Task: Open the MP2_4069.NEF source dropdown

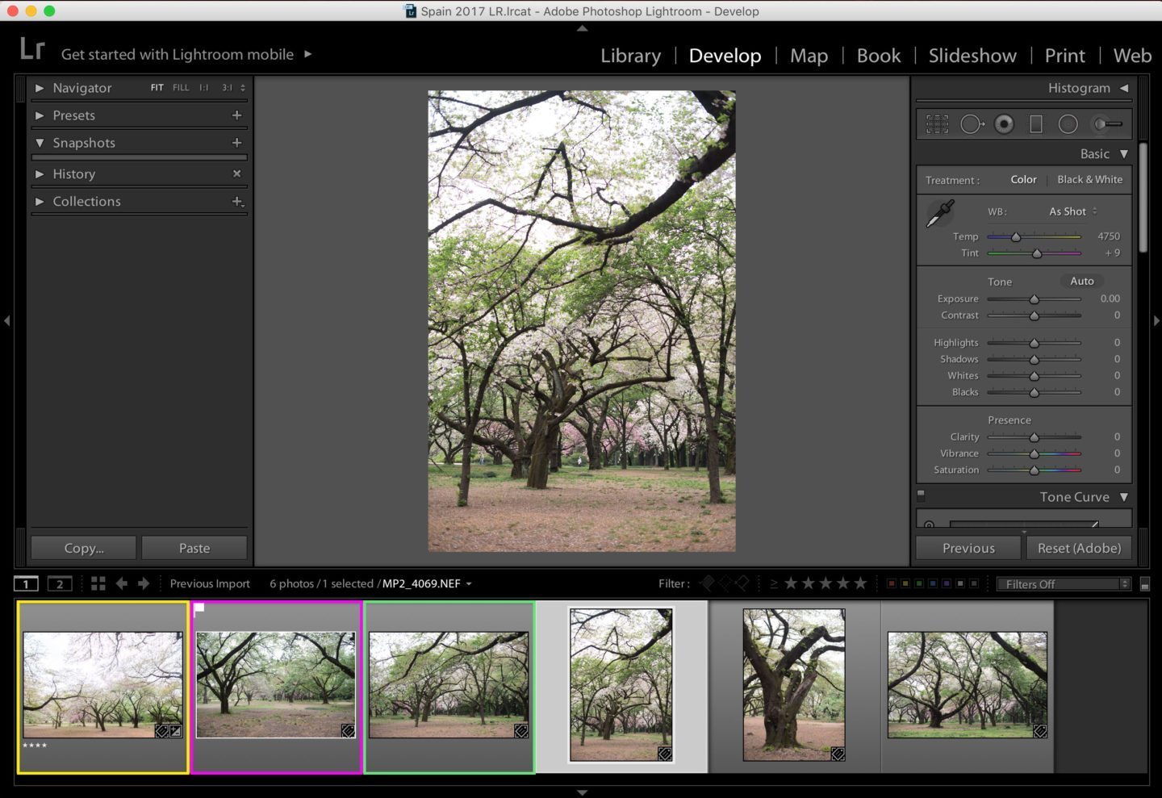Action: 427,583
